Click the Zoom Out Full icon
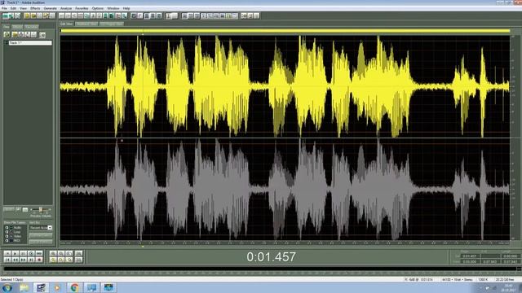The image size is (522, 293). pos(69,254)
